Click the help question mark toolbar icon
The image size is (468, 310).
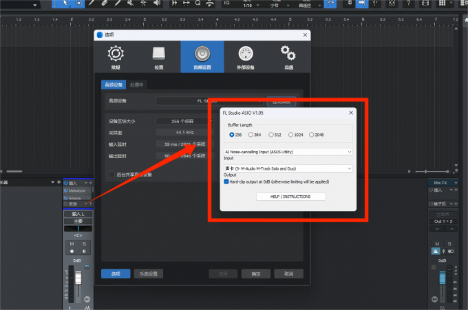pyautogui.click(x=409, y=3)
